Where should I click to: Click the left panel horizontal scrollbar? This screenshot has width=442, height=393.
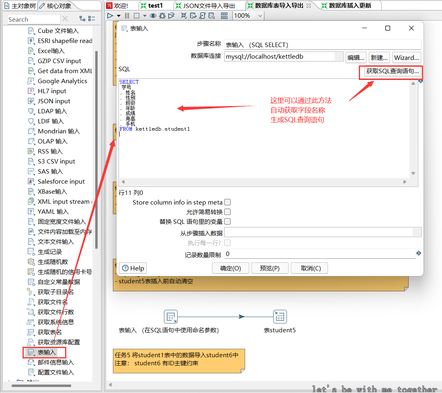click(41, 386)
